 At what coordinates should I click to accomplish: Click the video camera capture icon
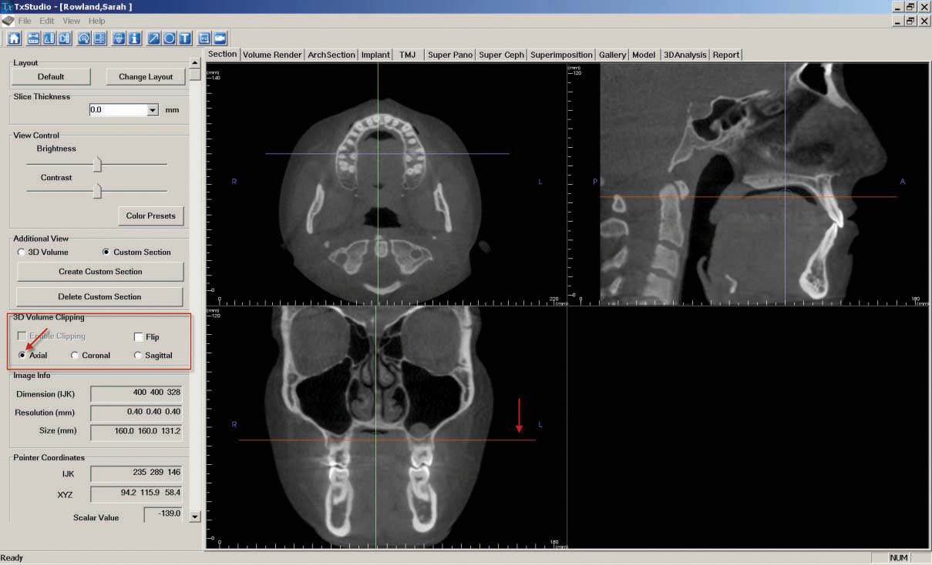click(x=220, y=38)
